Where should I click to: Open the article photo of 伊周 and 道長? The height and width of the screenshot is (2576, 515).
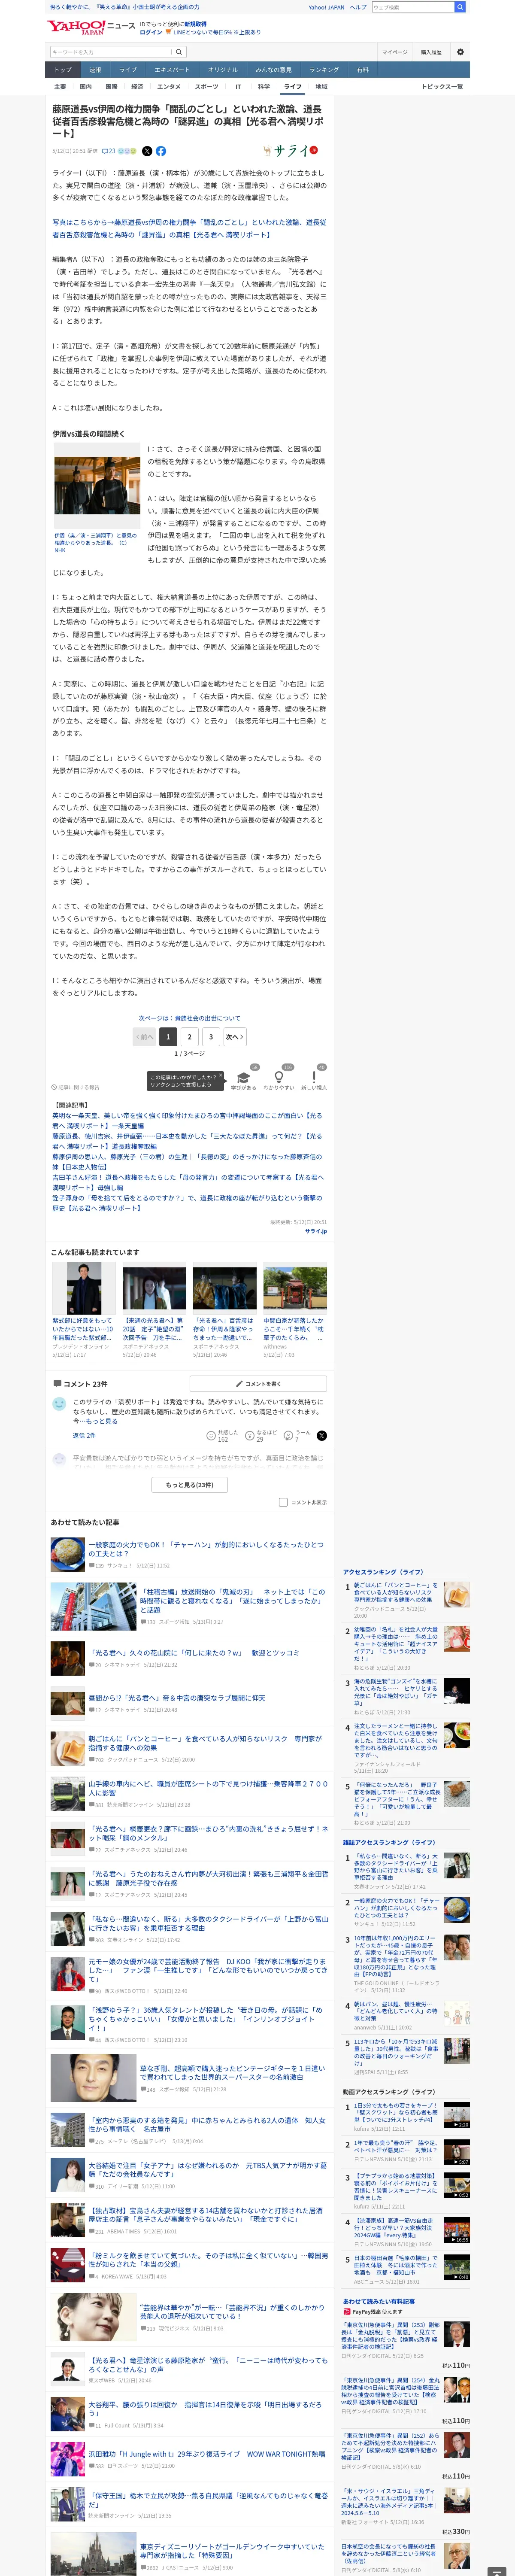click(97, 486)
